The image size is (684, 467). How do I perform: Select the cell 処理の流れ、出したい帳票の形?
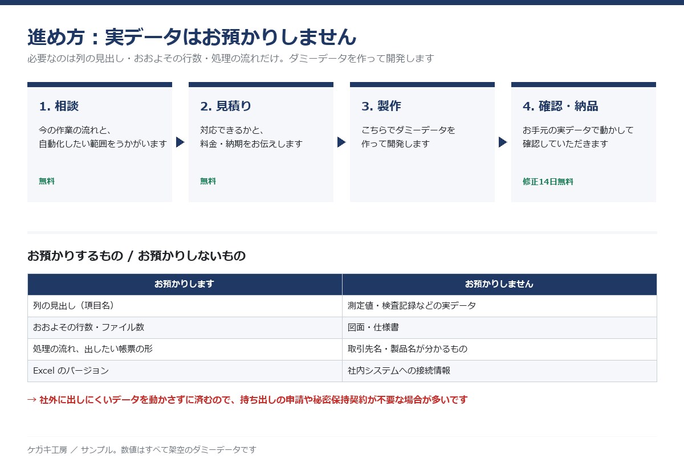pyautogui.click(x=185, y=349)
